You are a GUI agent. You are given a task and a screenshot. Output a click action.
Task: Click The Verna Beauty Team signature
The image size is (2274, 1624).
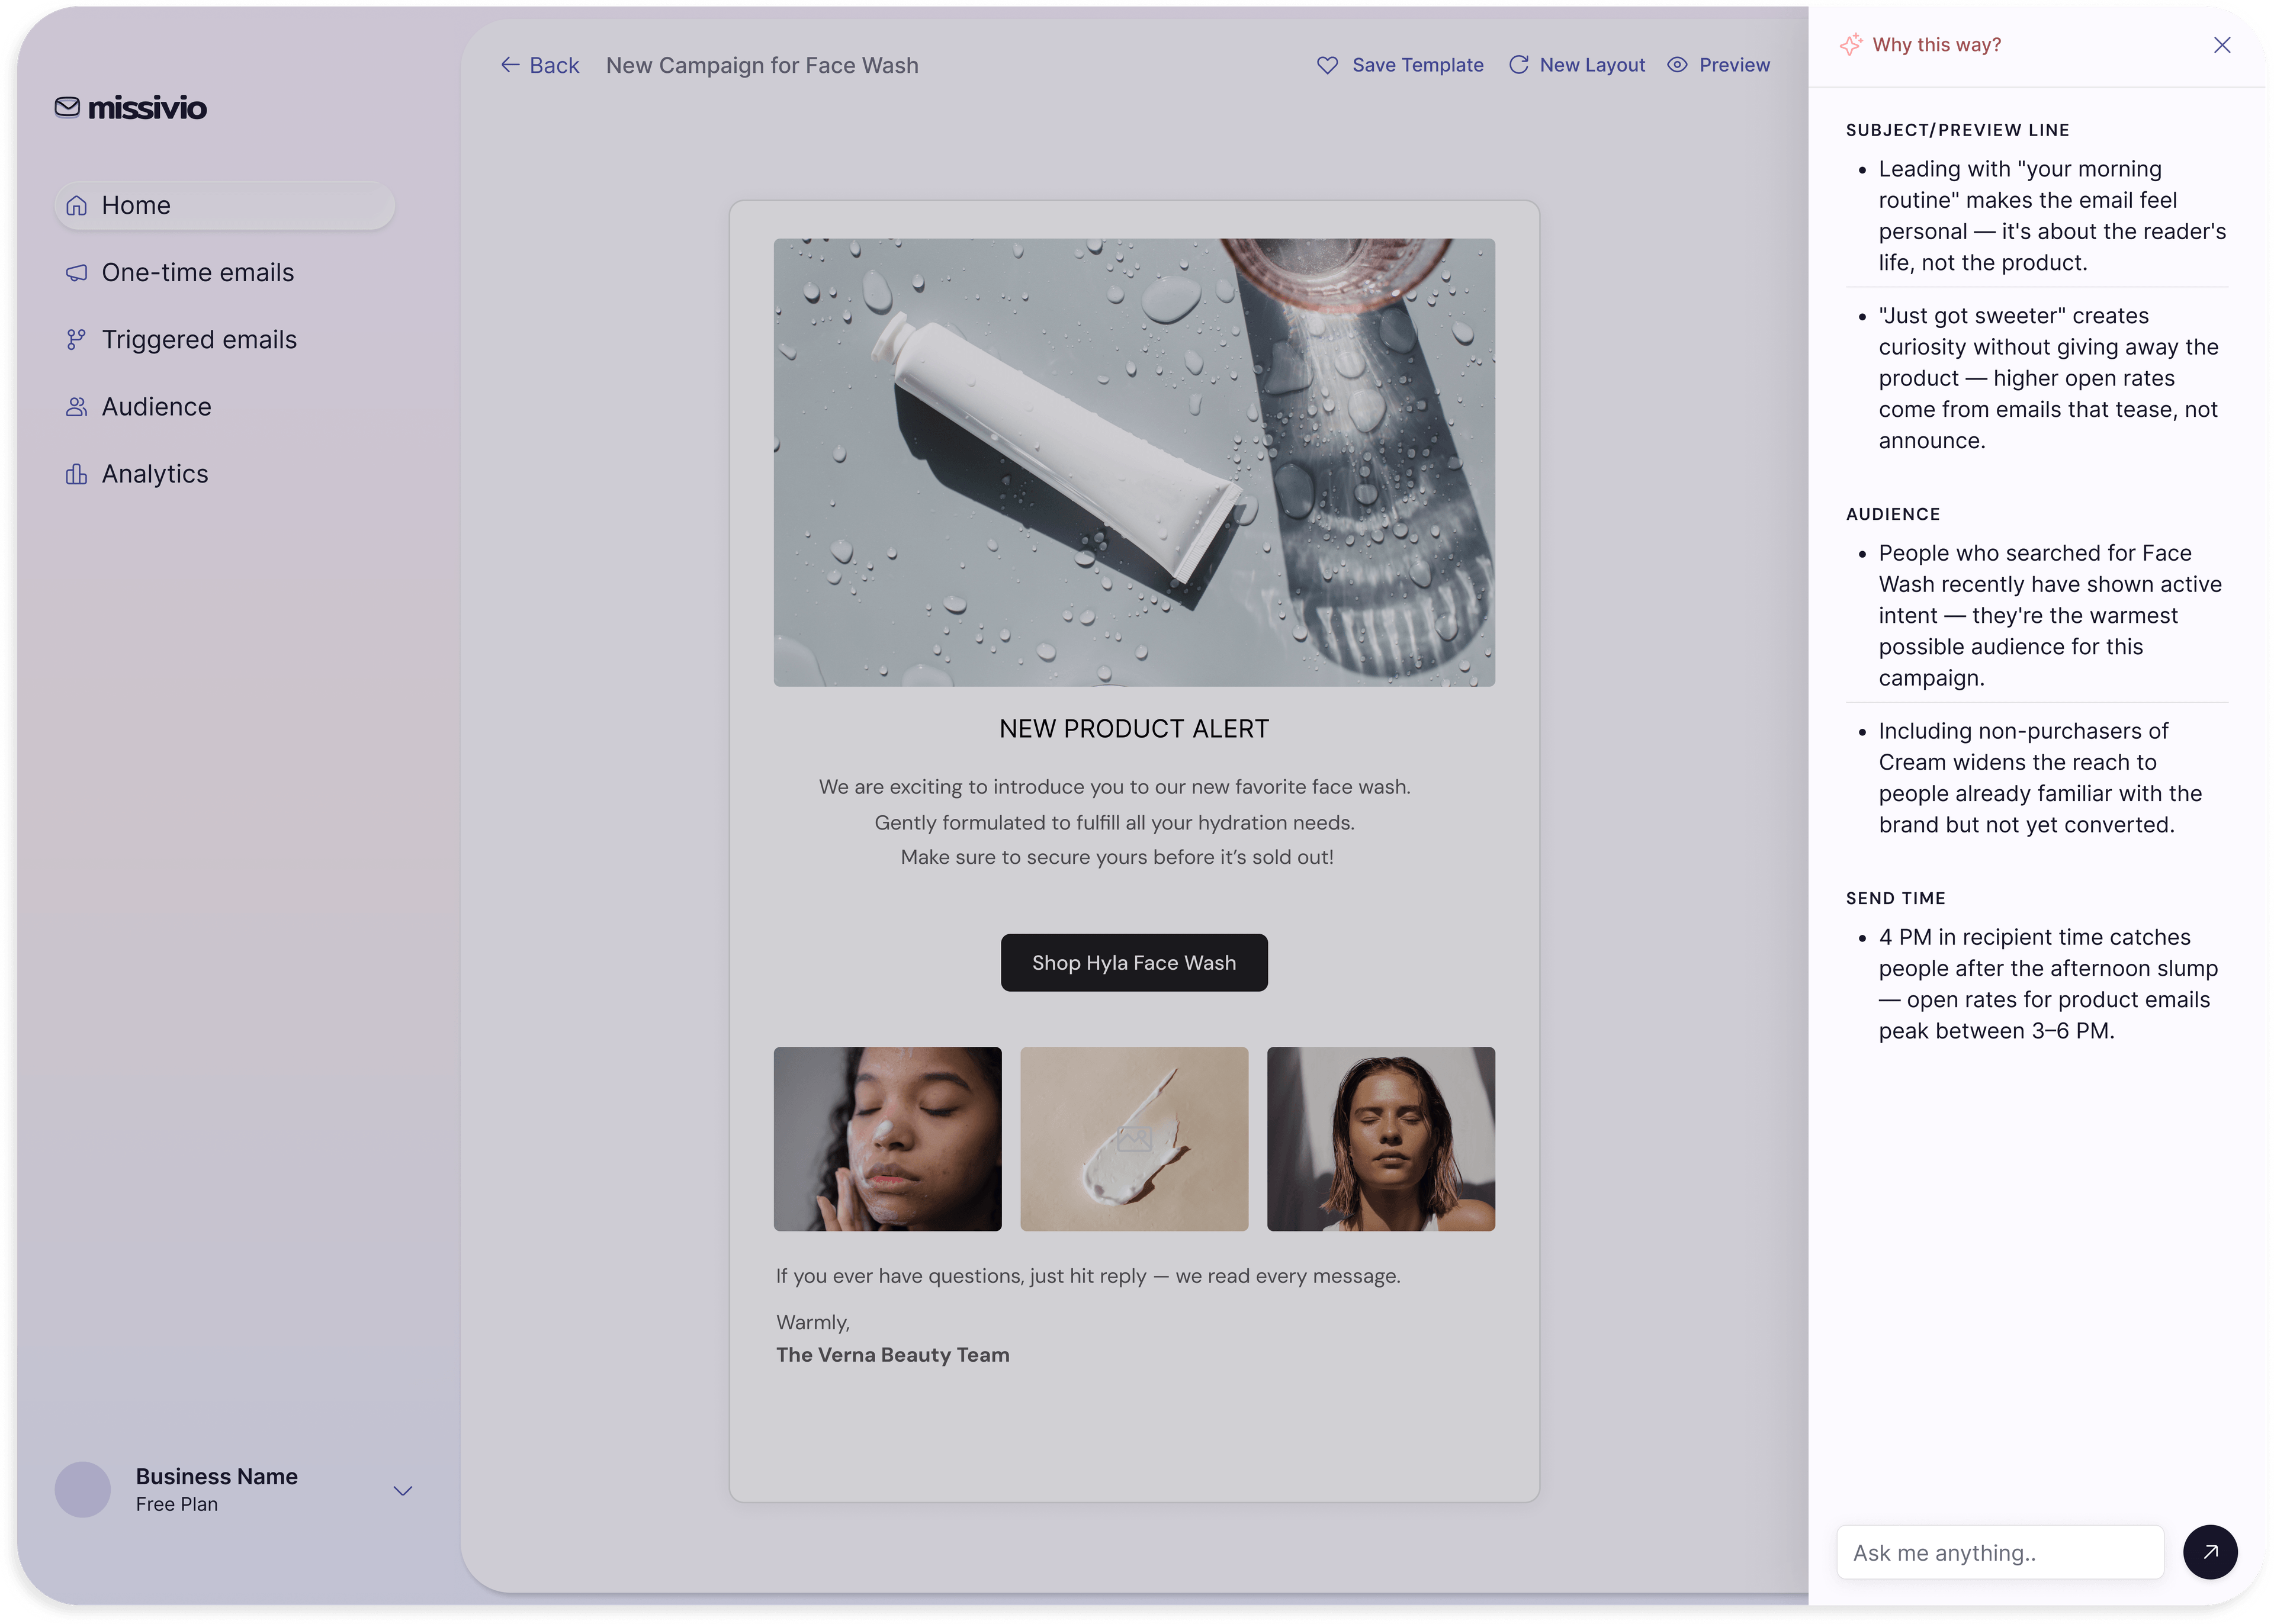[893, 1355]
